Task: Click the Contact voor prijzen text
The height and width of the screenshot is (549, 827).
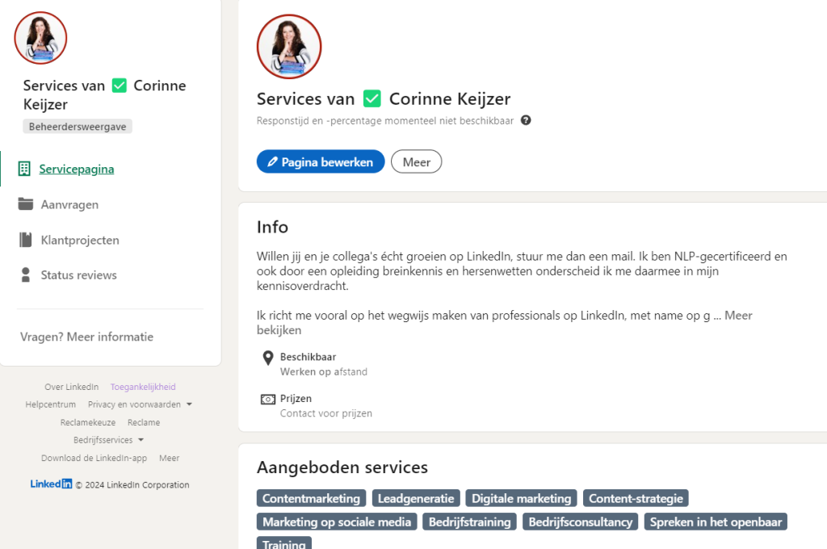Action: [326, 413]
